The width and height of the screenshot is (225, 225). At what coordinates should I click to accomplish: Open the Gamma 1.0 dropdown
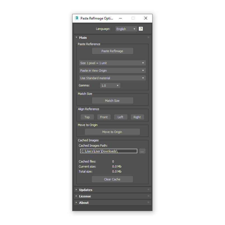pyautogui.click(x=110, y=86)
